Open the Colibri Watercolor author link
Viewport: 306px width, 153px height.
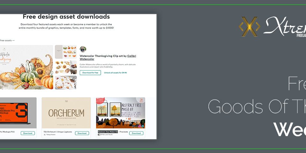pos(108,58)
